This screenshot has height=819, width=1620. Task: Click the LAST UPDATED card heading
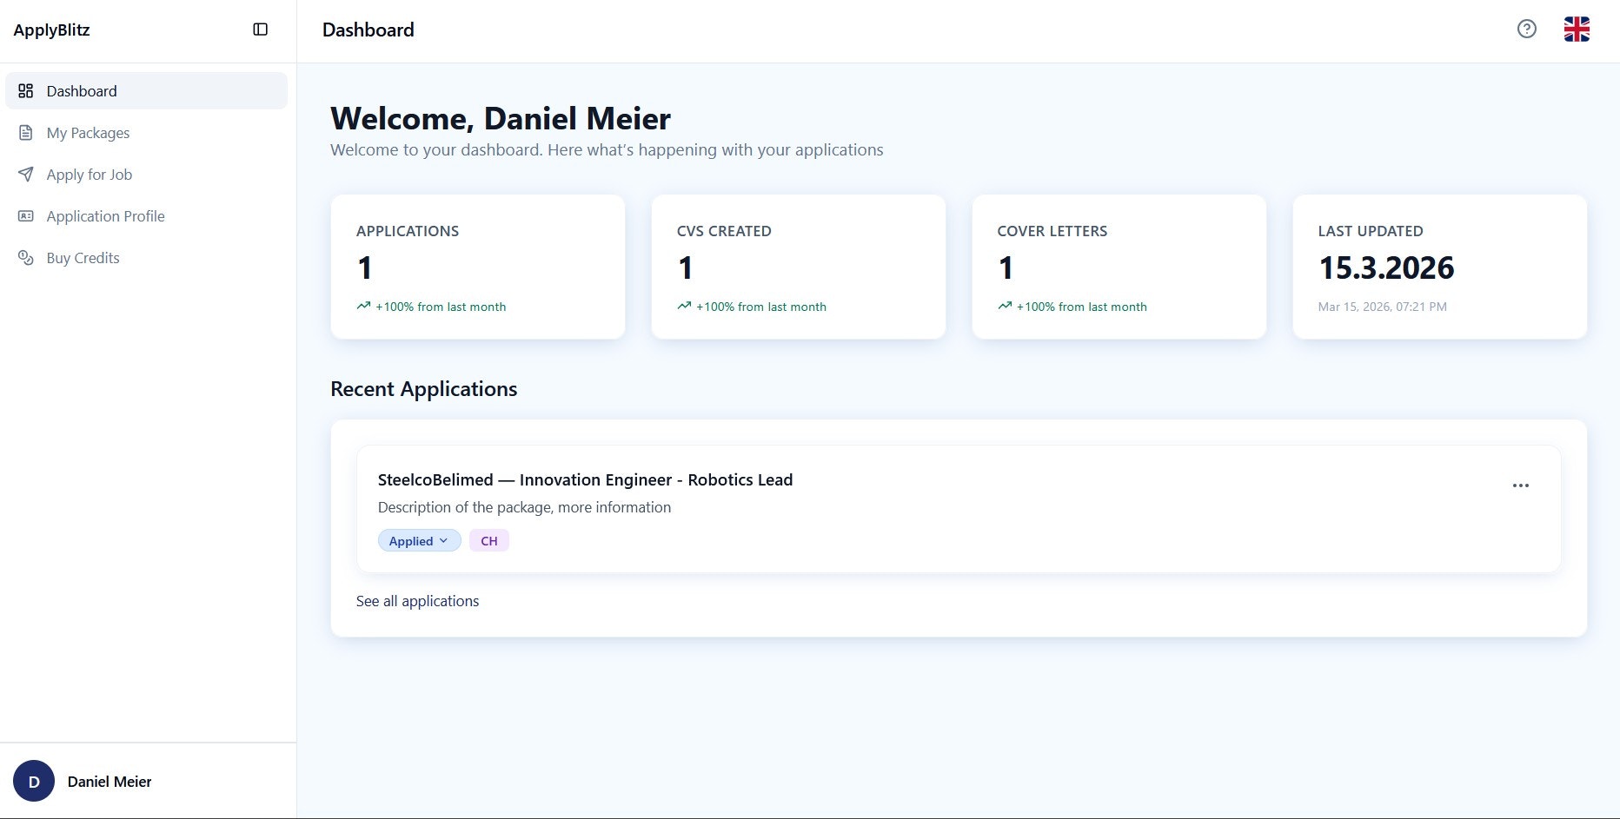click(1371, 231)
